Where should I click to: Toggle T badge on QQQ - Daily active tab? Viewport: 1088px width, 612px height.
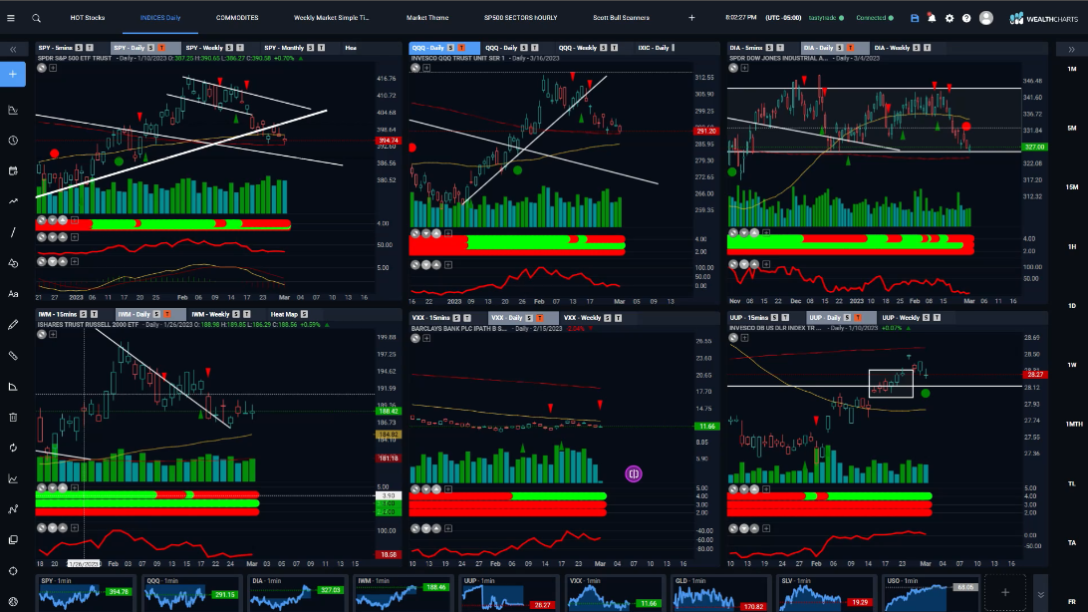[x=460, y=48]
